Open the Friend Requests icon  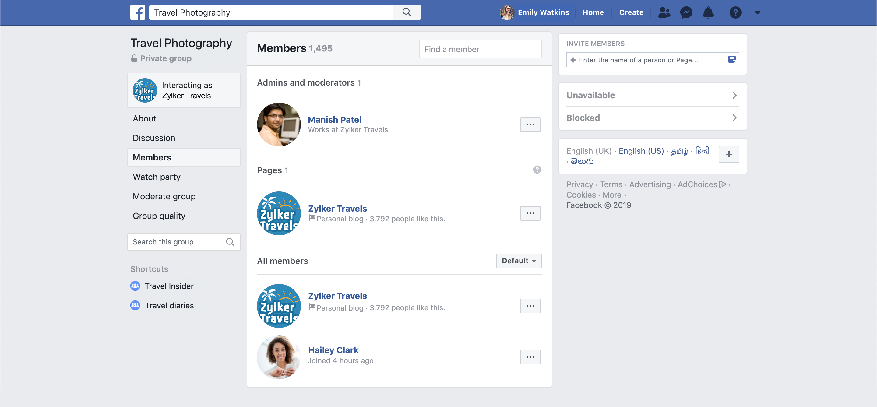point(664,12)
